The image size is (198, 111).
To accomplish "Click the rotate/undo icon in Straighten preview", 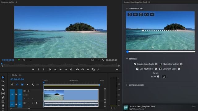I will click(x=146, y=14).
